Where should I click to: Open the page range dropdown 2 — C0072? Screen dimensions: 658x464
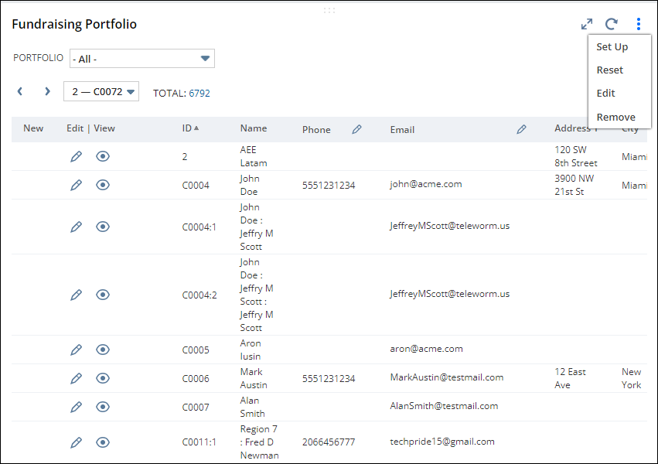[x=101, y=91]
